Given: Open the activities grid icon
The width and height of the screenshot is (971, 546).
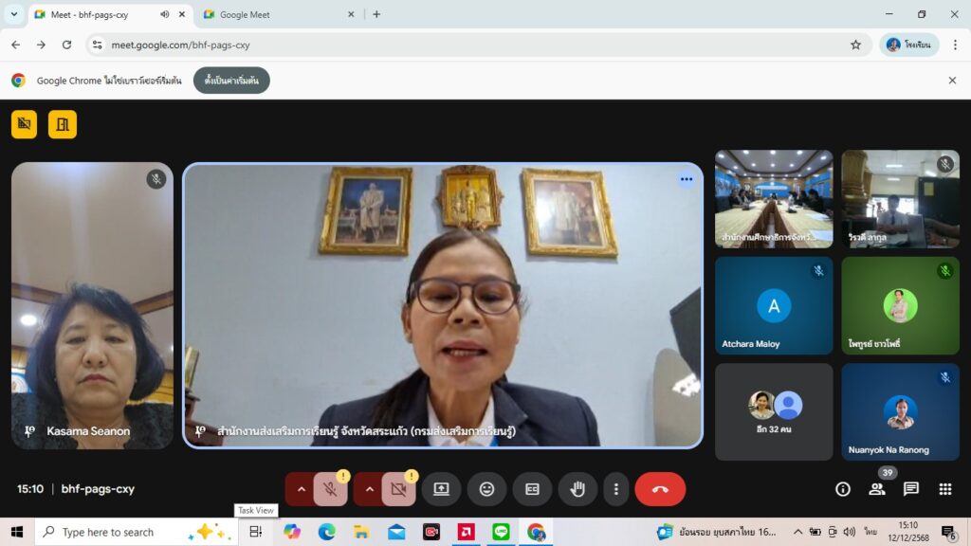Looking at the screenshot, I should (x=945, y=489).
